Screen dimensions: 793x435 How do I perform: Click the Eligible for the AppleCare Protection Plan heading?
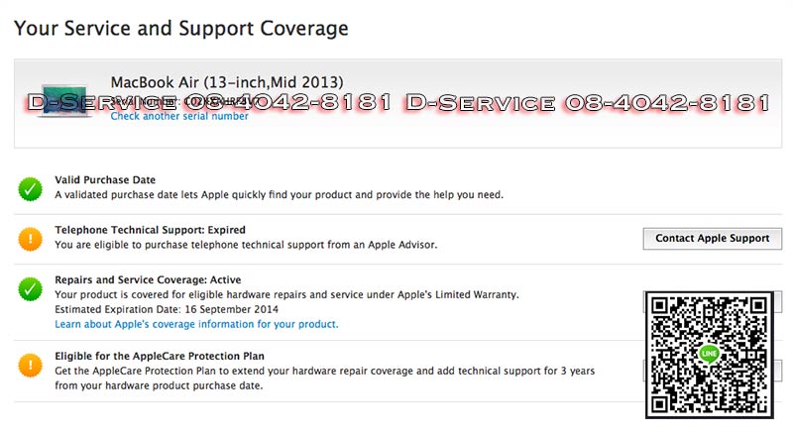point(159,356)
